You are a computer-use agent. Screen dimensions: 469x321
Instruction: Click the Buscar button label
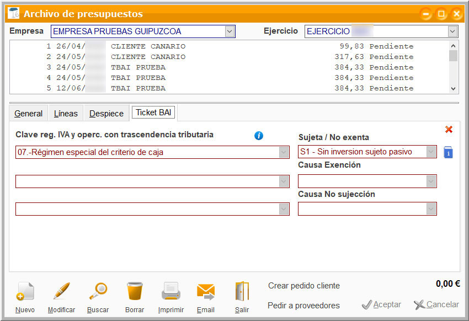click(x=98, y=310)
